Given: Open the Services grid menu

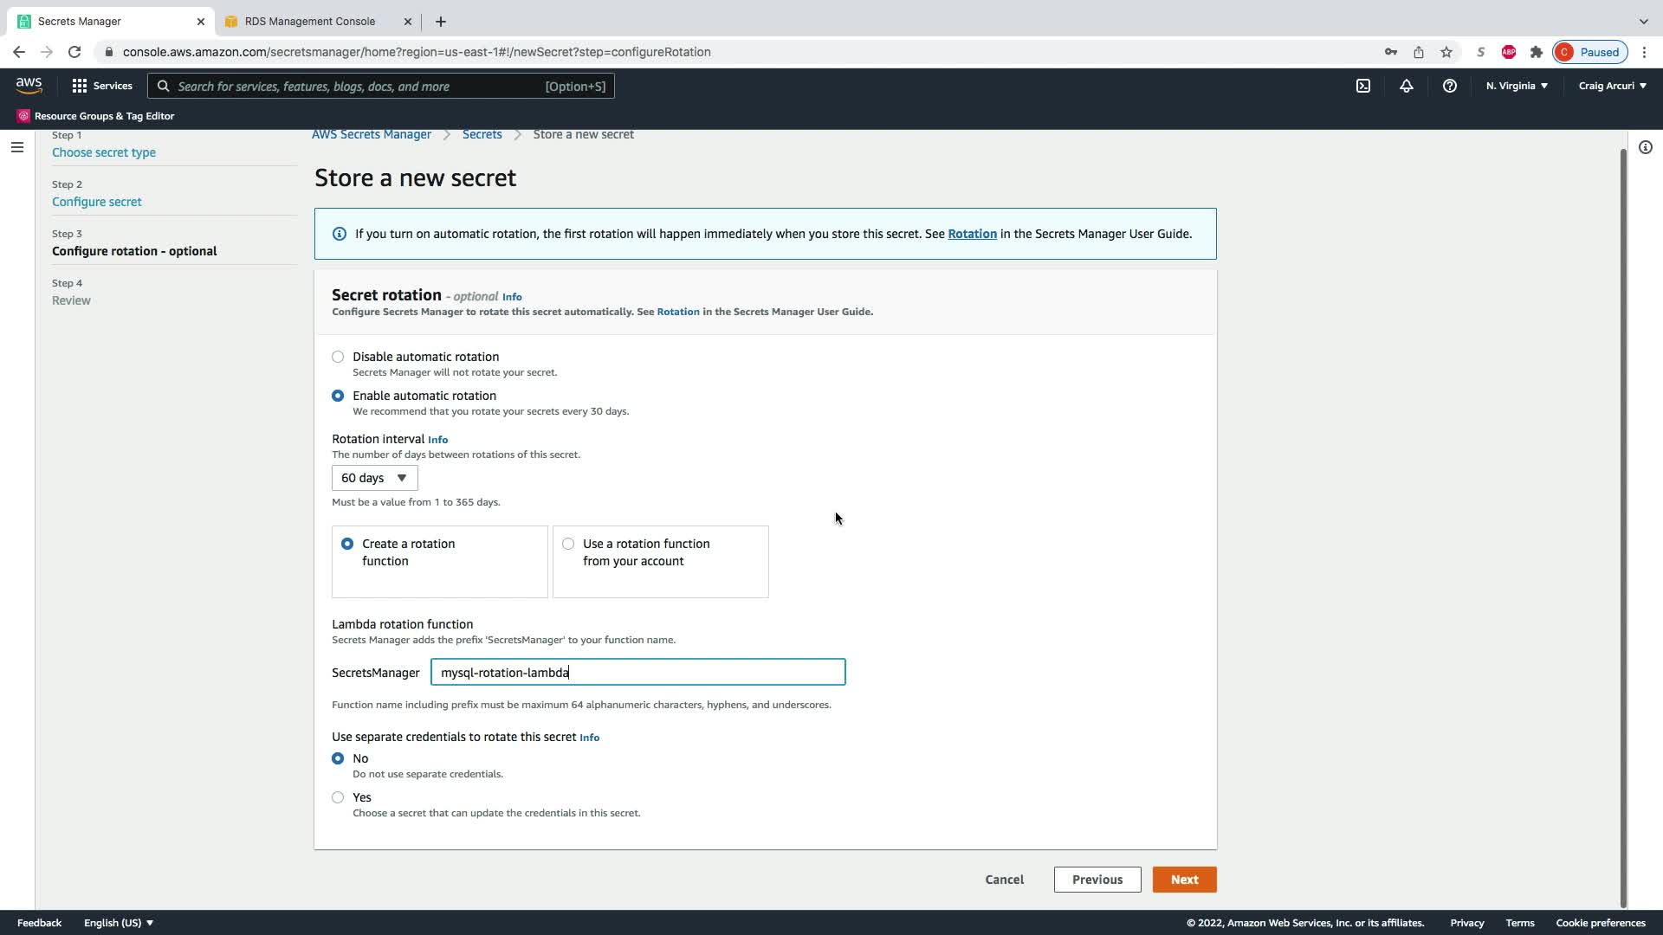Looking at the screenshot, I should point(102,86).
